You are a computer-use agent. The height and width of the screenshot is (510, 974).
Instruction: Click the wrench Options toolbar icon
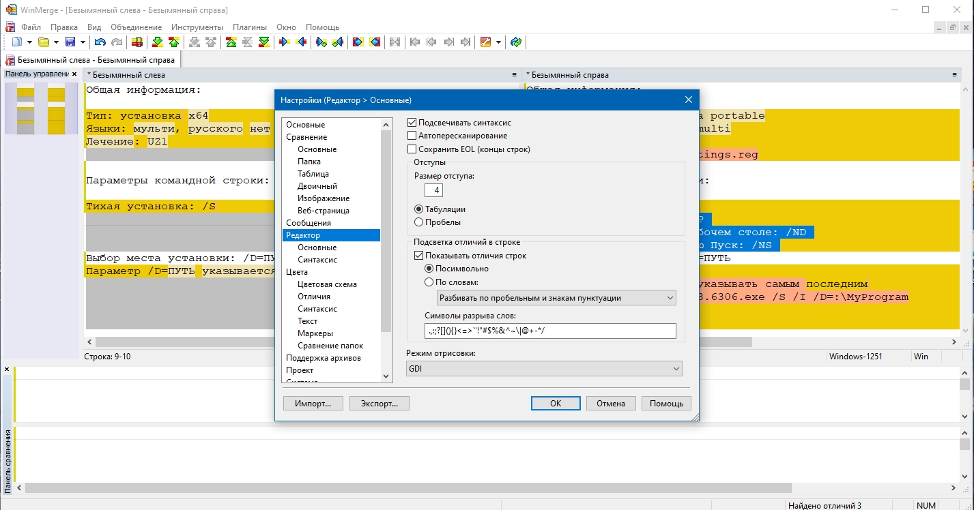pyautogui.click(x=485, y=42)
